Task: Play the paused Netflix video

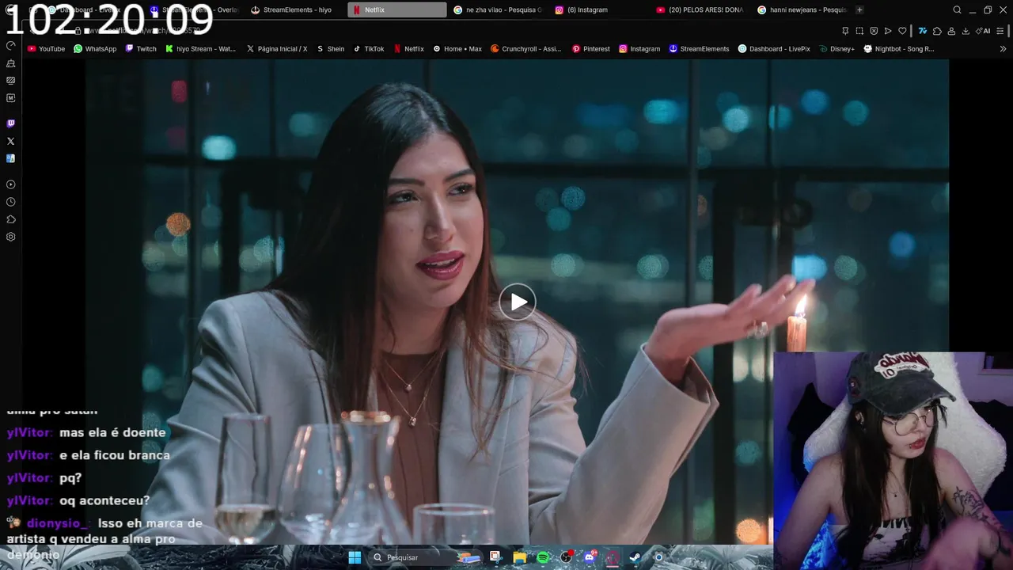Action: point(518,302)
